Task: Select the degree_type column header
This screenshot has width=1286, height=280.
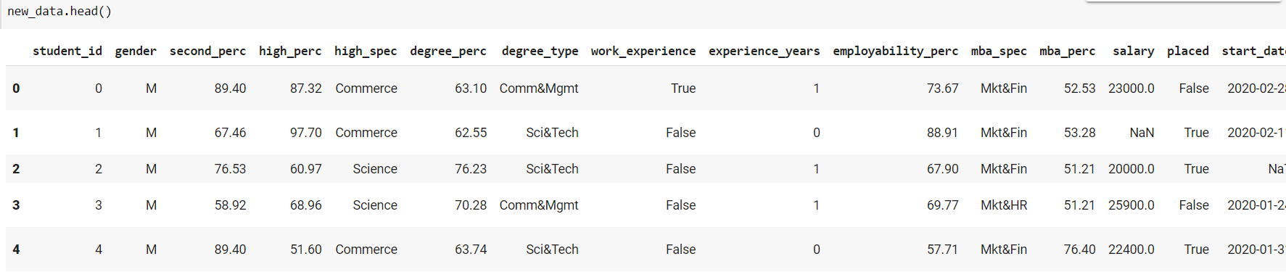Action: click(x=540, y=51)
